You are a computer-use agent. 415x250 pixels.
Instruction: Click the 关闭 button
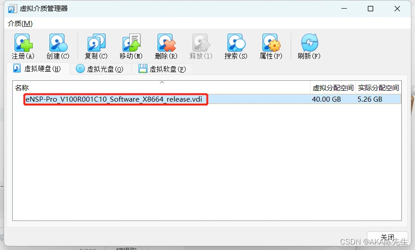tap(387, 237)
